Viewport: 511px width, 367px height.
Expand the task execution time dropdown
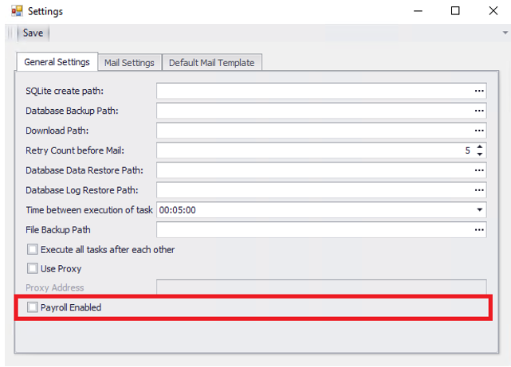[479, 210]
